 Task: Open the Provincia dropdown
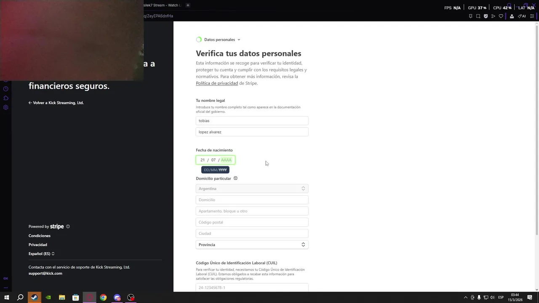click(x=252, y=245)
